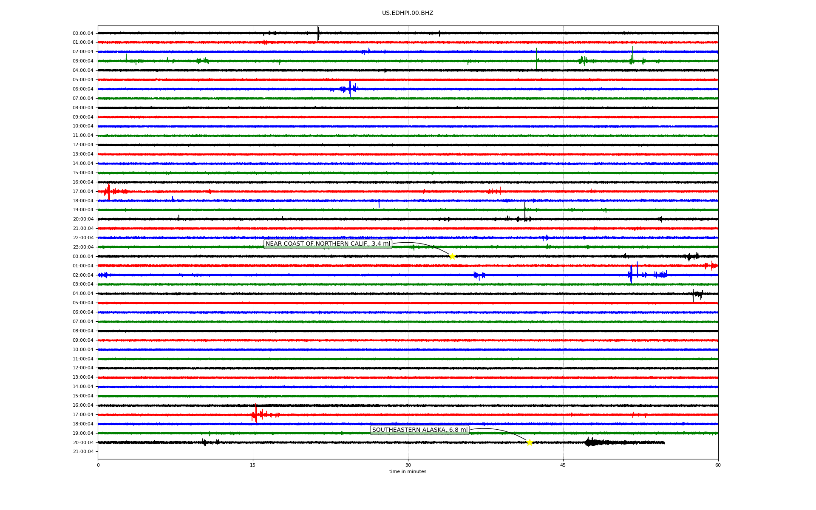816x510 pixels.
Task: Click the x-axis tick label 45
Action: click(563, 465)
